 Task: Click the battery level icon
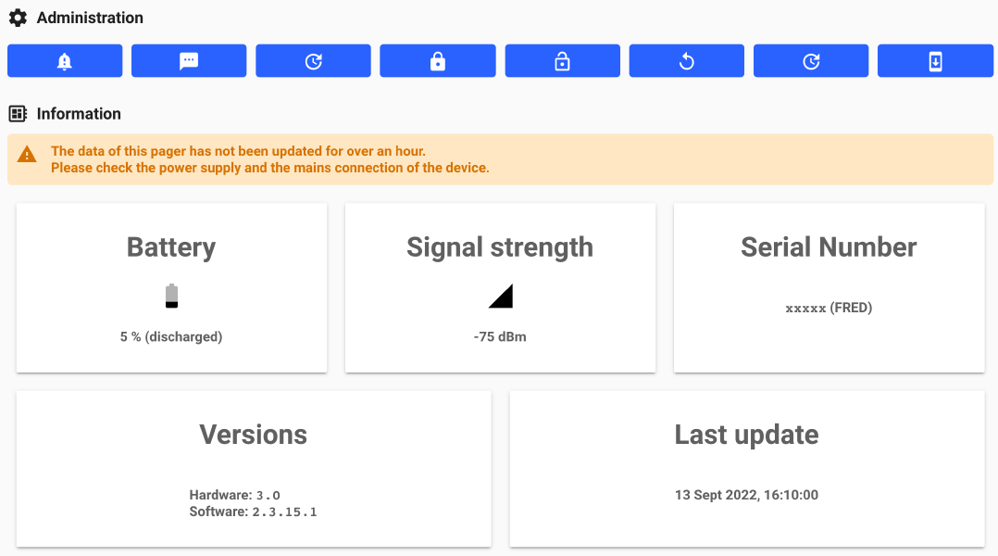(171, 296)
